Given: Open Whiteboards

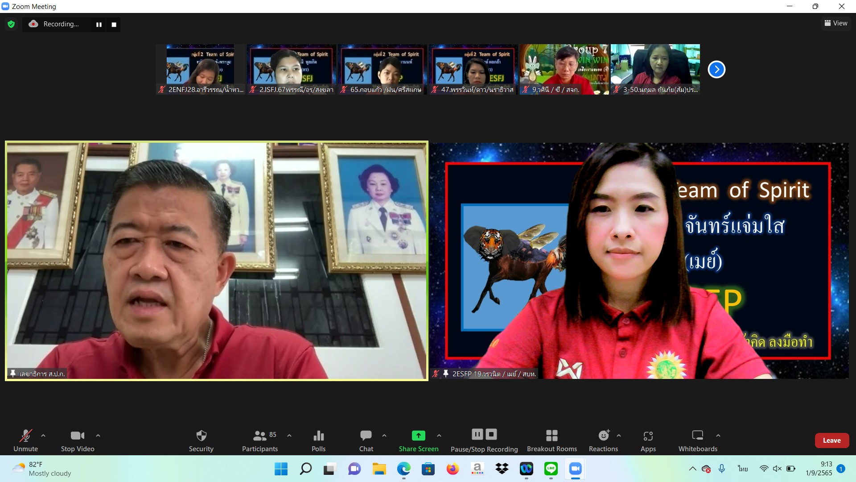Looking at the screenshot, I should pyautogui.click(x=698, y=440).
